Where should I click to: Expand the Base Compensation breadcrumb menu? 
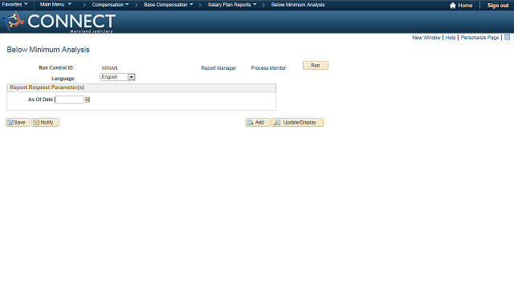pyautogui.click(x=169, y=5)
